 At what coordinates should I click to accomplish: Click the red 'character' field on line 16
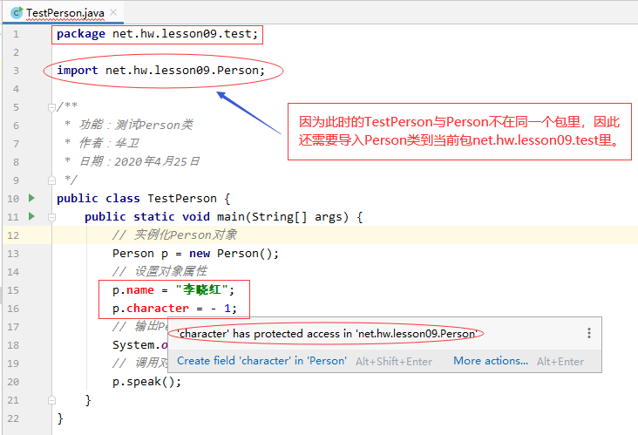coord(158,309)
